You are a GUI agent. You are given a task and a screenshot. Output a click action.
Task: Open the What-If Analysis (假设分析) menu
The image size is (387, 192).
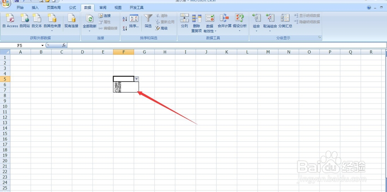coord(240,23)
